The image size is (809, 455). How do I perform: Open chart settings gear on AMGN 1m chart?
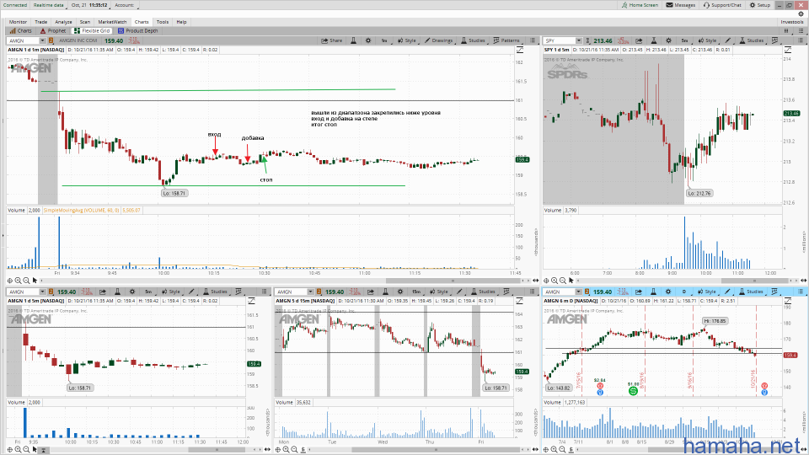(x=368, y=40)
